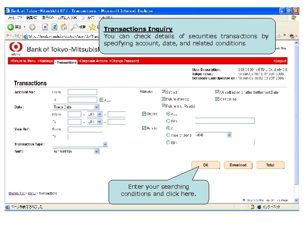Click the Windows flag logo
This screenshot has height=227, width=303.
tap(294, 18)
